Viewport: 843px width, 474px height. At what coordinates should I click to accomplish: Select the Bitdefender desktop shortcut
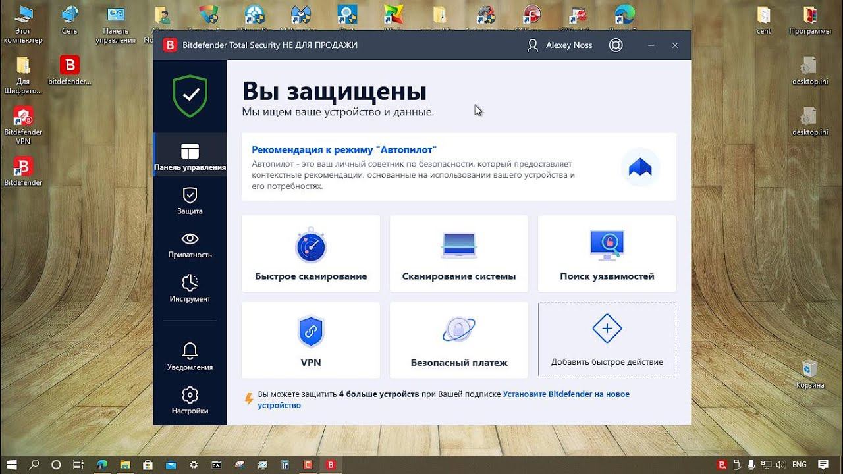click(23, 171)
